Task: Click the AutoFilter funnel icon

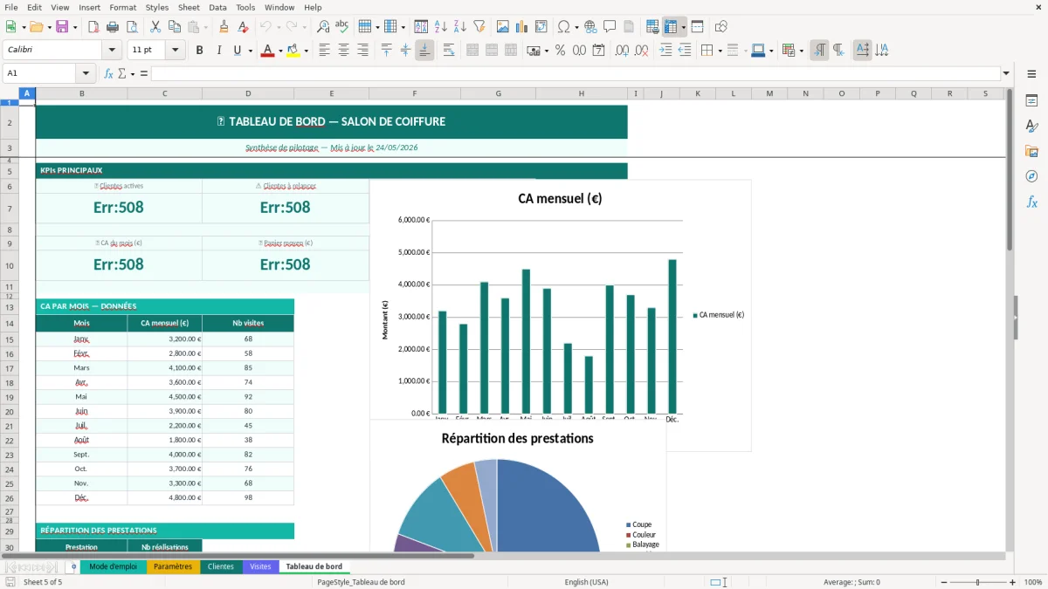Action: click(479, 27)
